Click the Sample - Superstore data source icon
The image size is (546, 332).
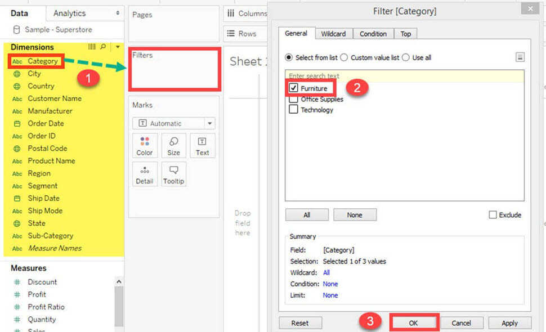point(17,30)
